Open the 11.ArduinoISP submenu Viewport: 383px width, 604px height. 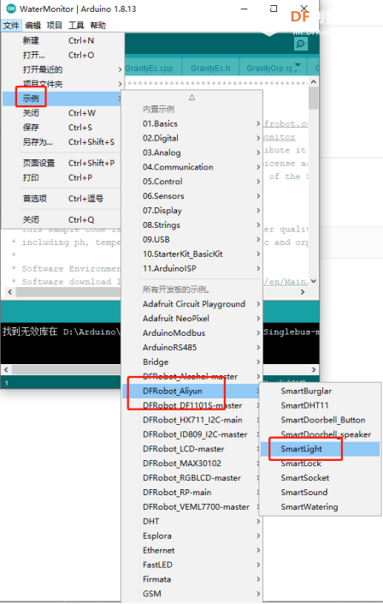(192, 268)
